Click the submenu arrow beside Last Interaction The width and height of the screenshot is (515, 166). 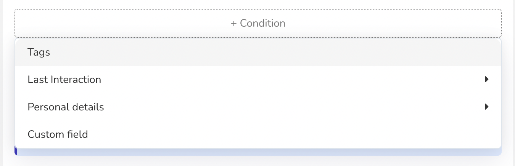(486, 80)
